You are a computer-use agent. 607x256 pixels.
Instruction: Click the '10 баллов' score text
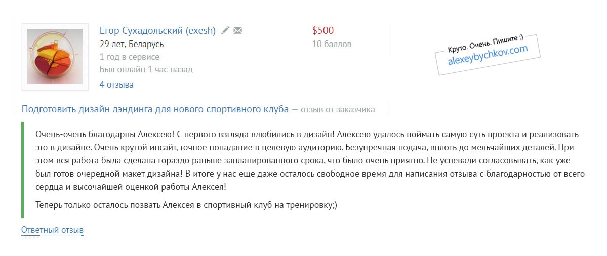(332, 44)
